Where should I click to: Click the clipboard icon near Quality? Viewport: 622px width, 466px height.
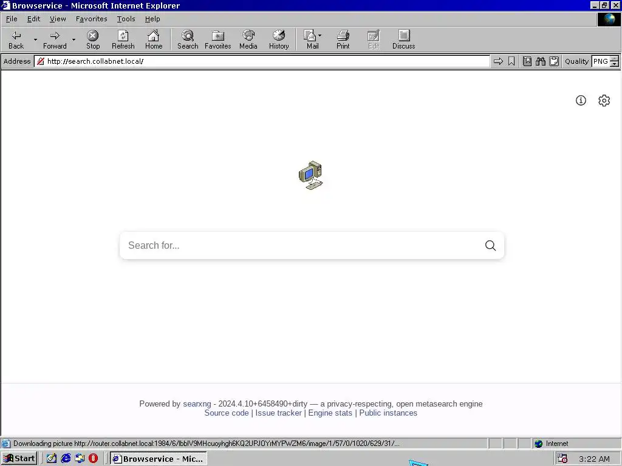tap(554, 61)
